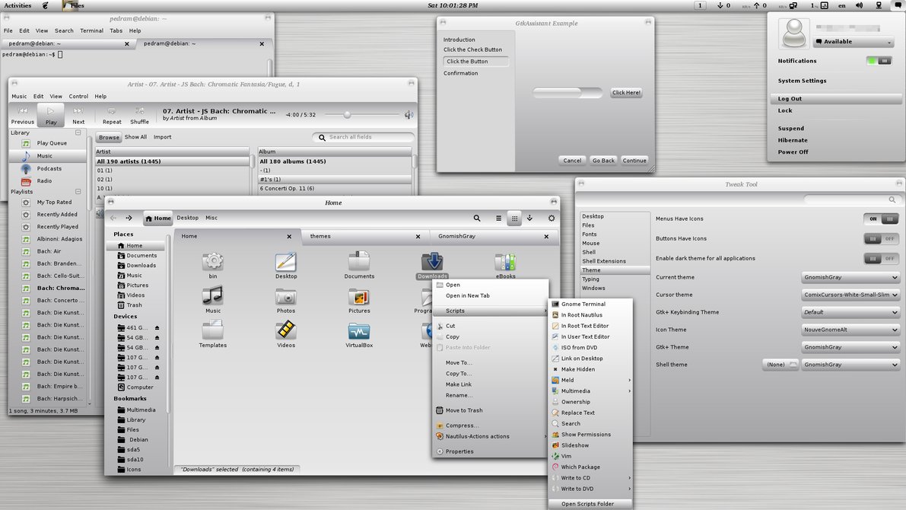Enable the Buttons Have Icons switch
Image resolution: width=906 pixels, height=510 pixels.
[882, 239]
